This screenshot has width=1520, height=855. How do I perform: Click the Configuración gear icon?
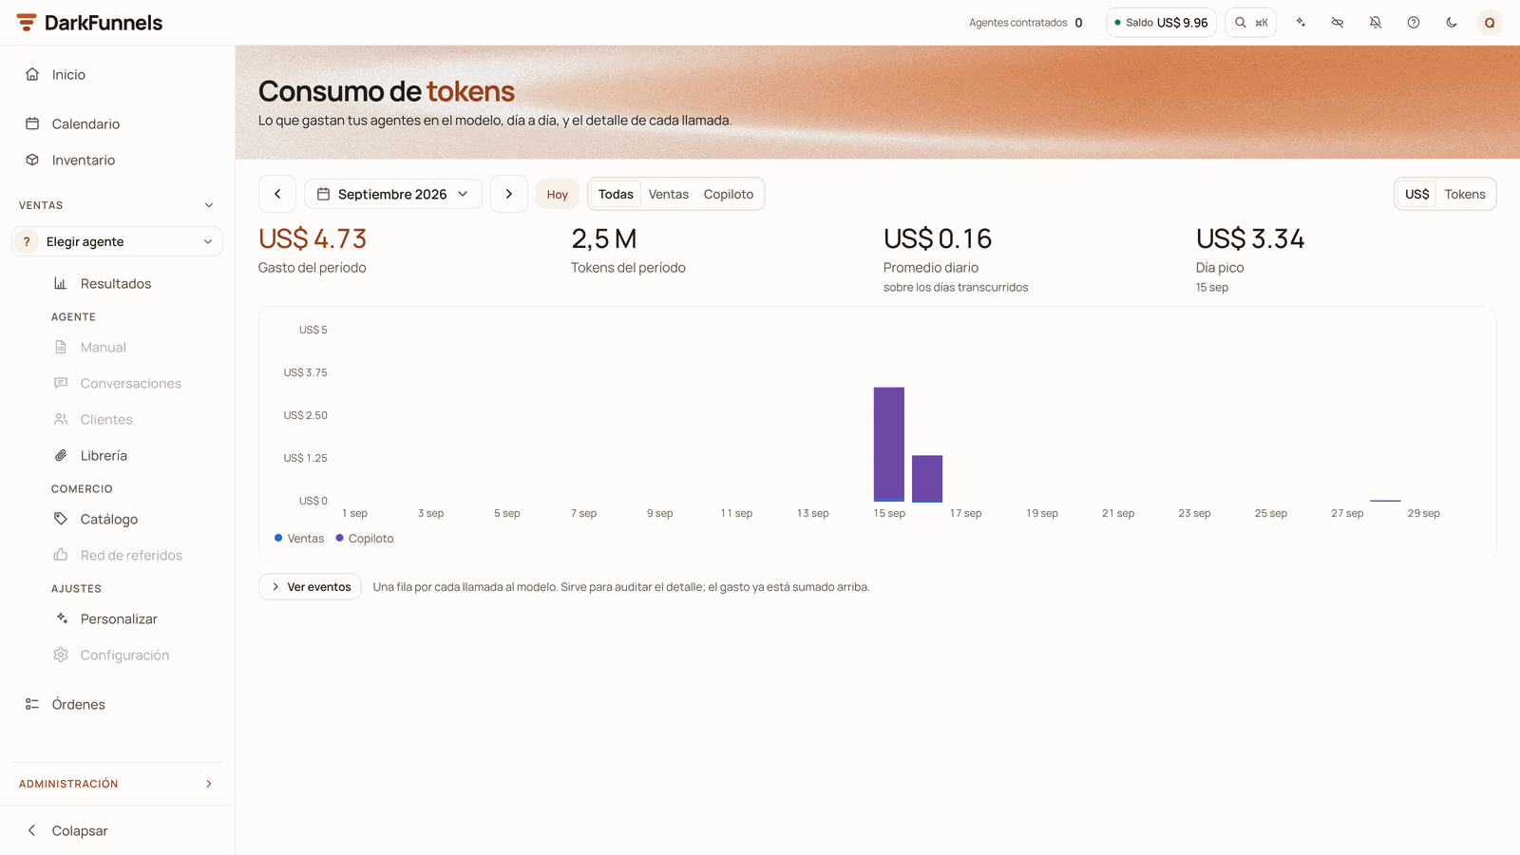pyautogui.click(x=61, y=655)
